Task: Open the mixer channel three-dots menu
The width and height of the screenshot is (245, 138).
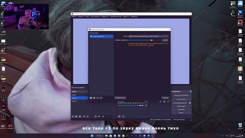Action: [x=146, y=105]
